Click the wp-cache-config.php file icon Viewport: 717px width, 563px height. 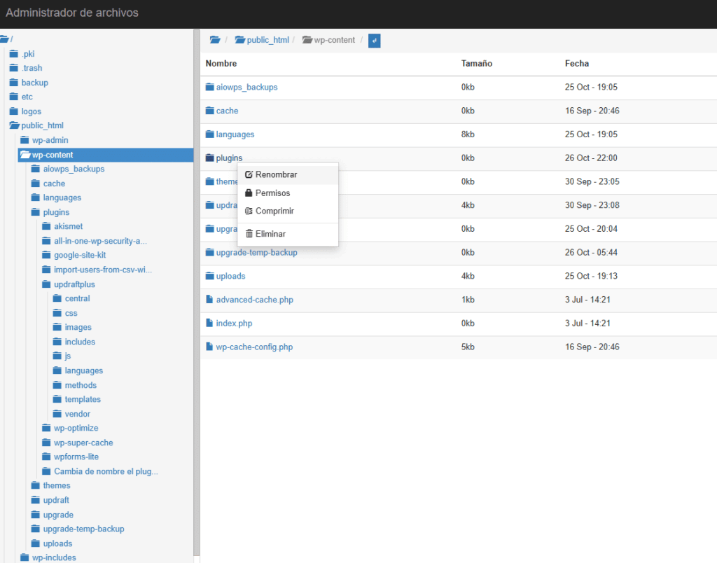pos(209,347)
